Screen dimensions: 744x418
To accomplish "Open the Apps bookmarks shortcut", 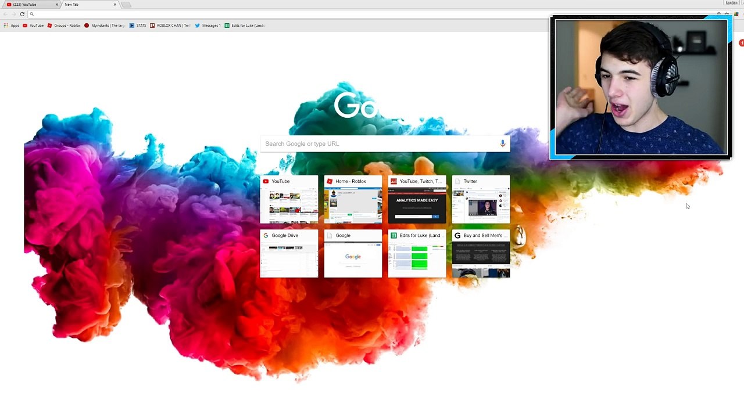I will point(11,26).
